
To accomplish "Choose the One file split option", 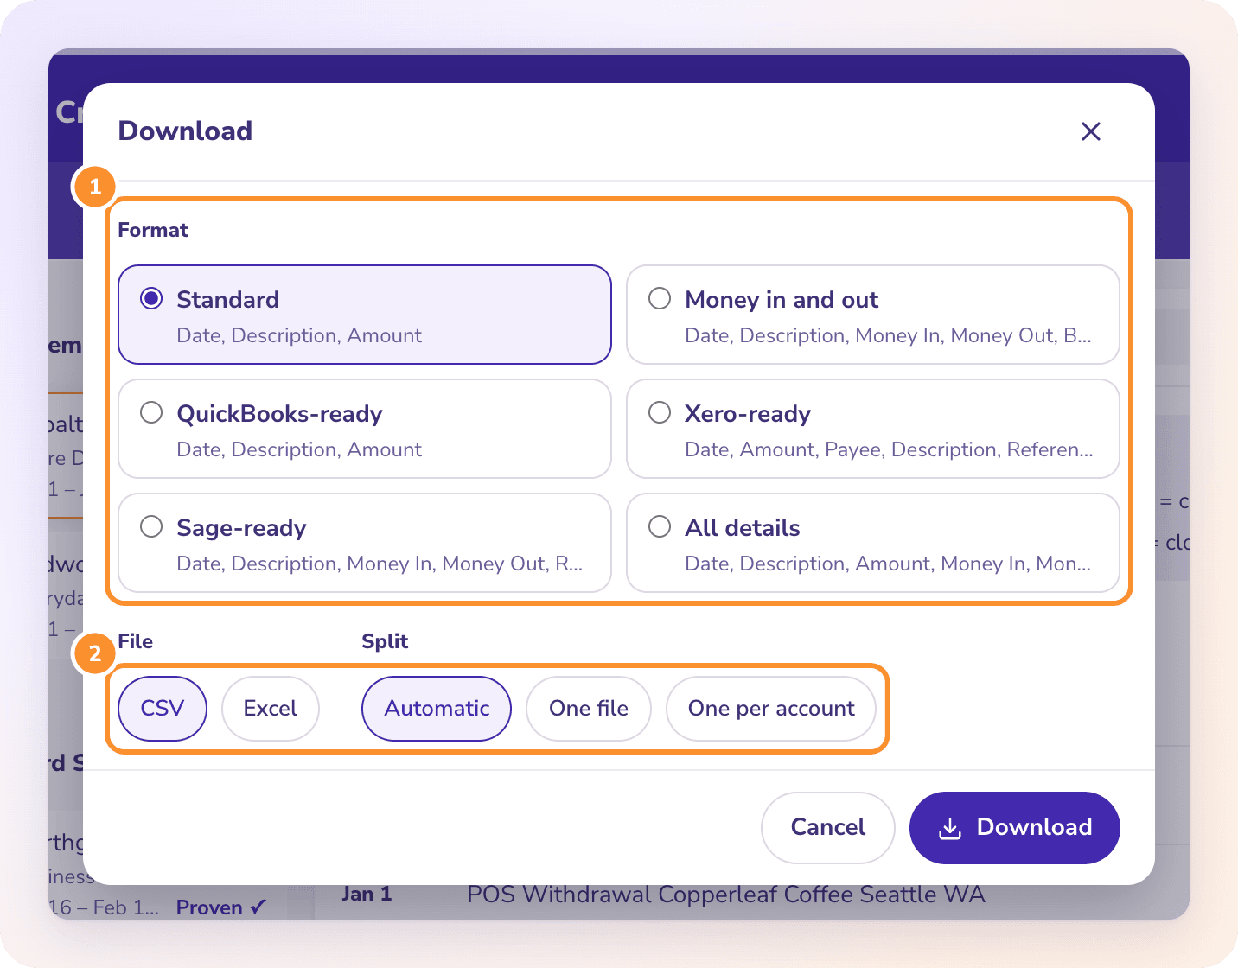I will point(589,709).
